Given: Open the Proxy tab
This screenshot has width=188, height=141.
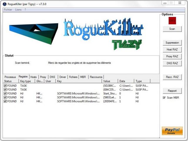Looking at the screenshot, I should pyautogui.click(x=43, y=77).
